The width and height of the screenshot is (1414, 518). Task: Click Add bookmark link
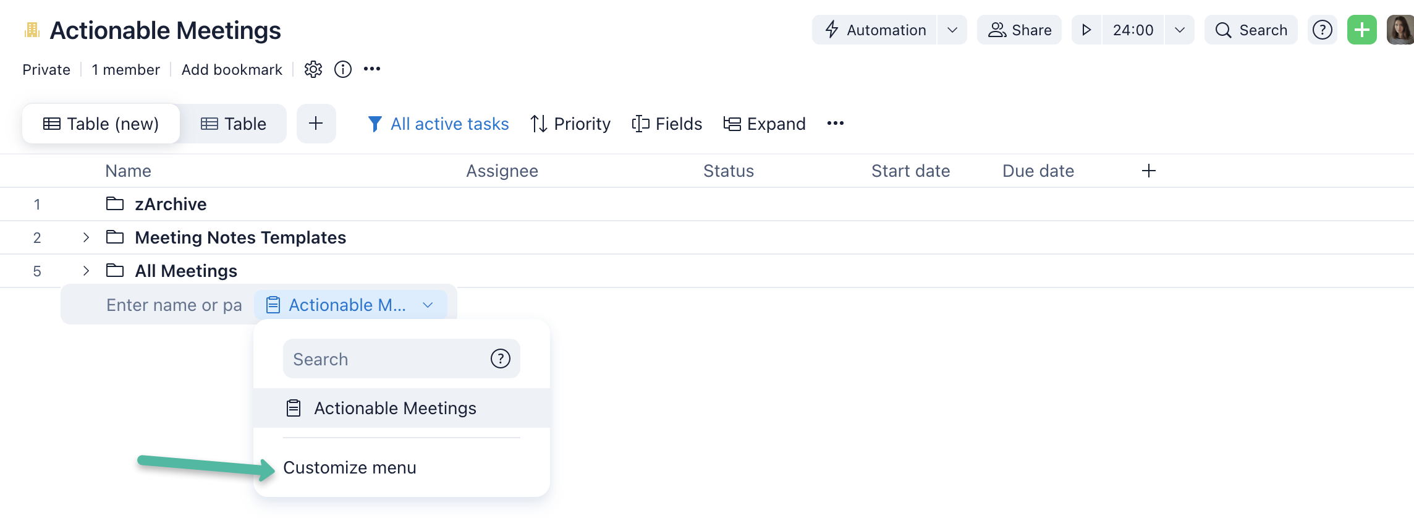[x=232, y=69]
